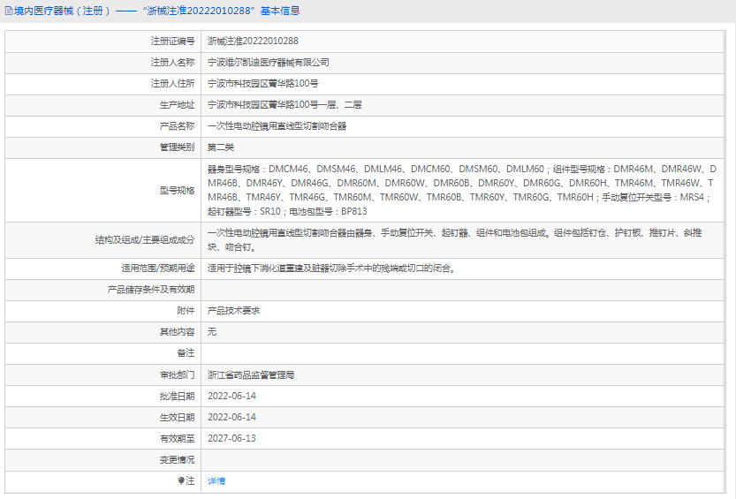
Task: Click the 附件 label
Action: (x=186, y=311)
